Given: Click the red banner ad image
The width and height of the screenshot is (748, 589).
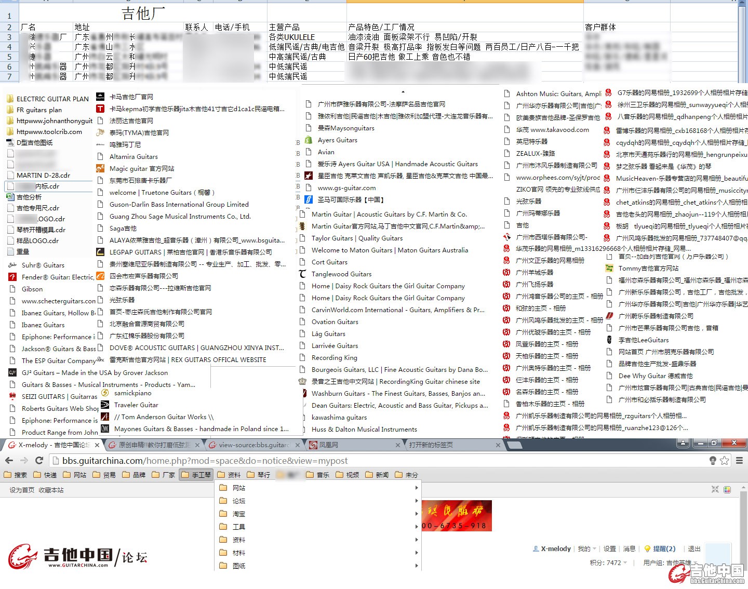Looking at the screenshot, I should 457,516.
